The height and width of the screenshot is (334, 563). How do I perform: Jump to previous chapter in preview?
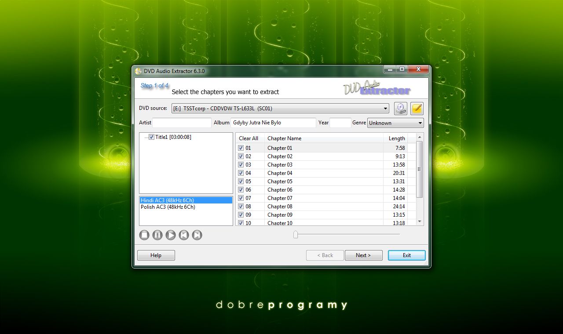184,235
